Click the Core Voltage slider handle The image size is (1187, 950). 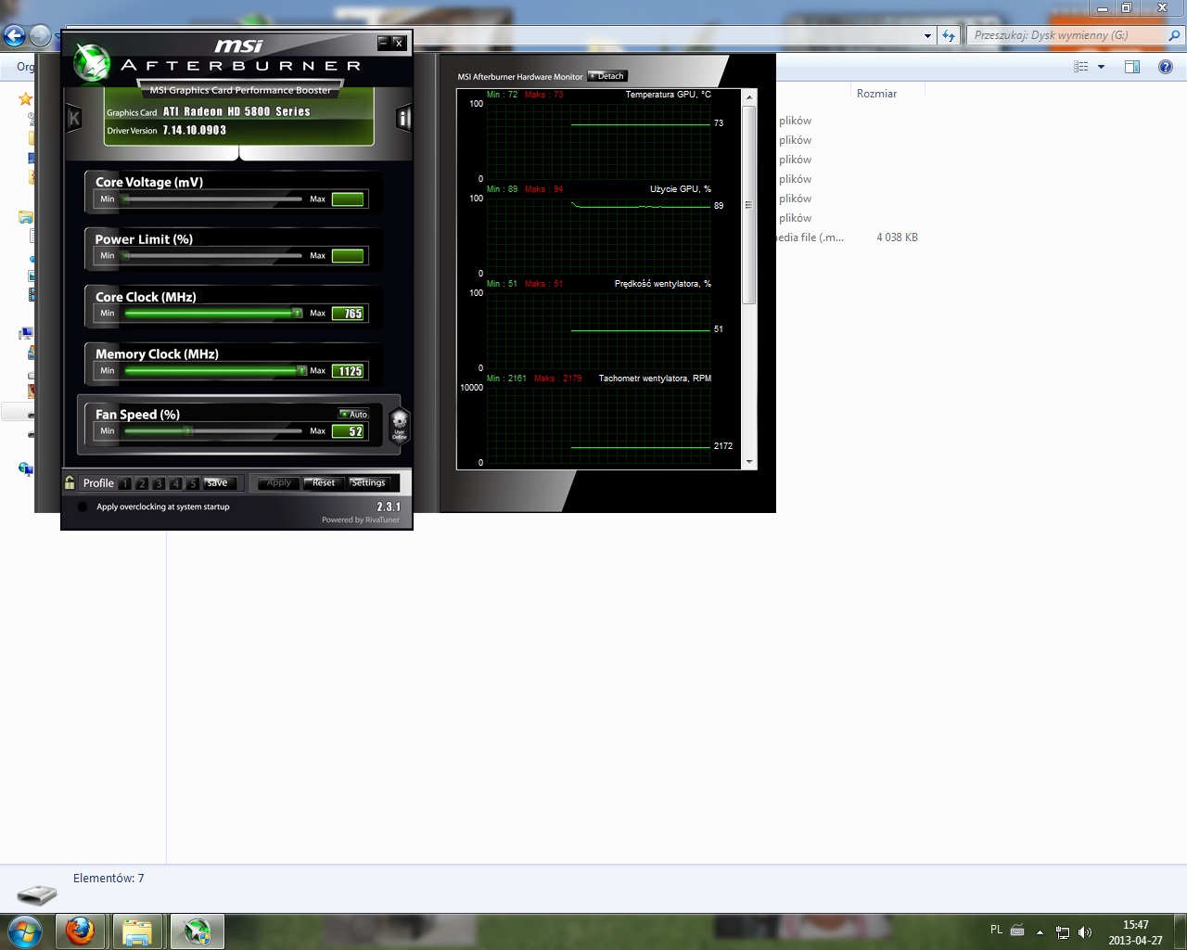tap(126, 199)
